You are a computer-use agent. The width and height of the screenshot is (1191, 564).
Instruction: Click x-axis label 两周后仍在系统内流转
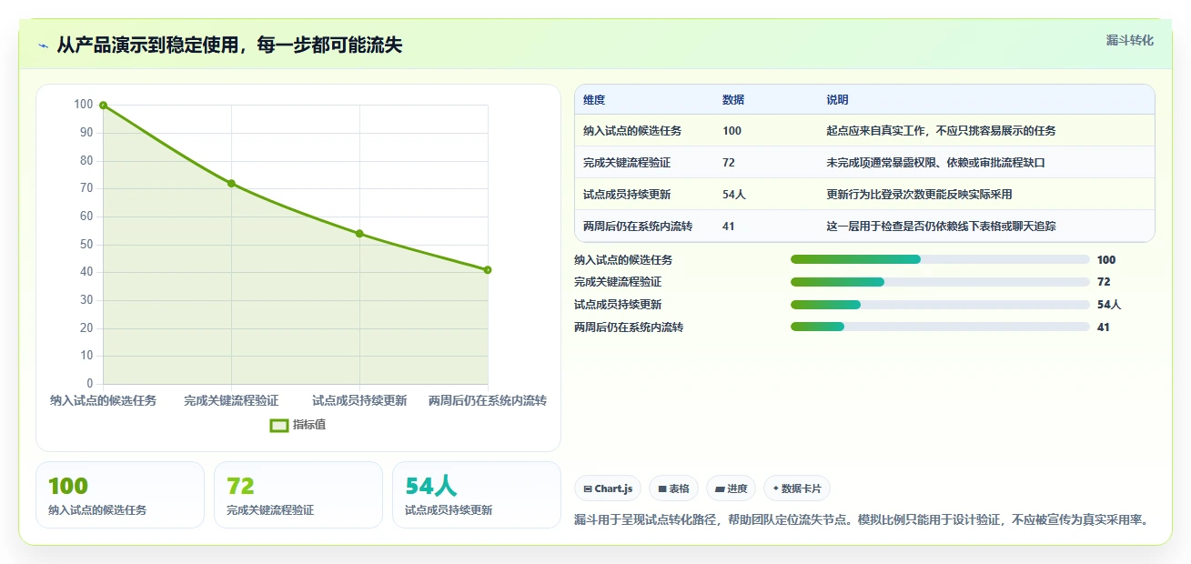coord(488,400)
